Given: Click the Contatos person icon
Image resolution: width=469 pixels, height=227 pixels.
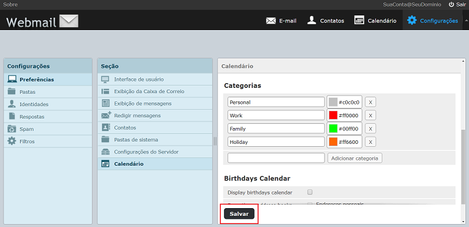Looking at the screenshot, I should point(312,21).
